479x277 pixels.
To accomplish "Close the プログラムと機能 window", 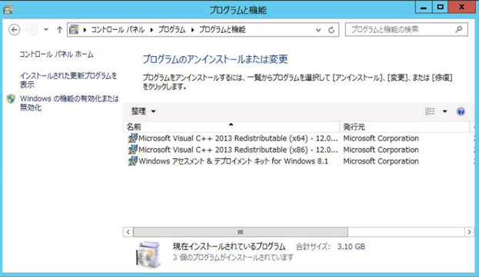I will [x=462, y=8].
